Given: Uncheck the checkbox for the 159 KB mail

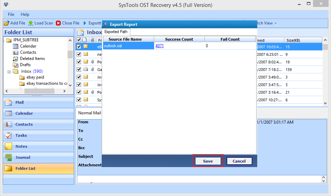Looking at the screenshot, I should tap(79, 70).
